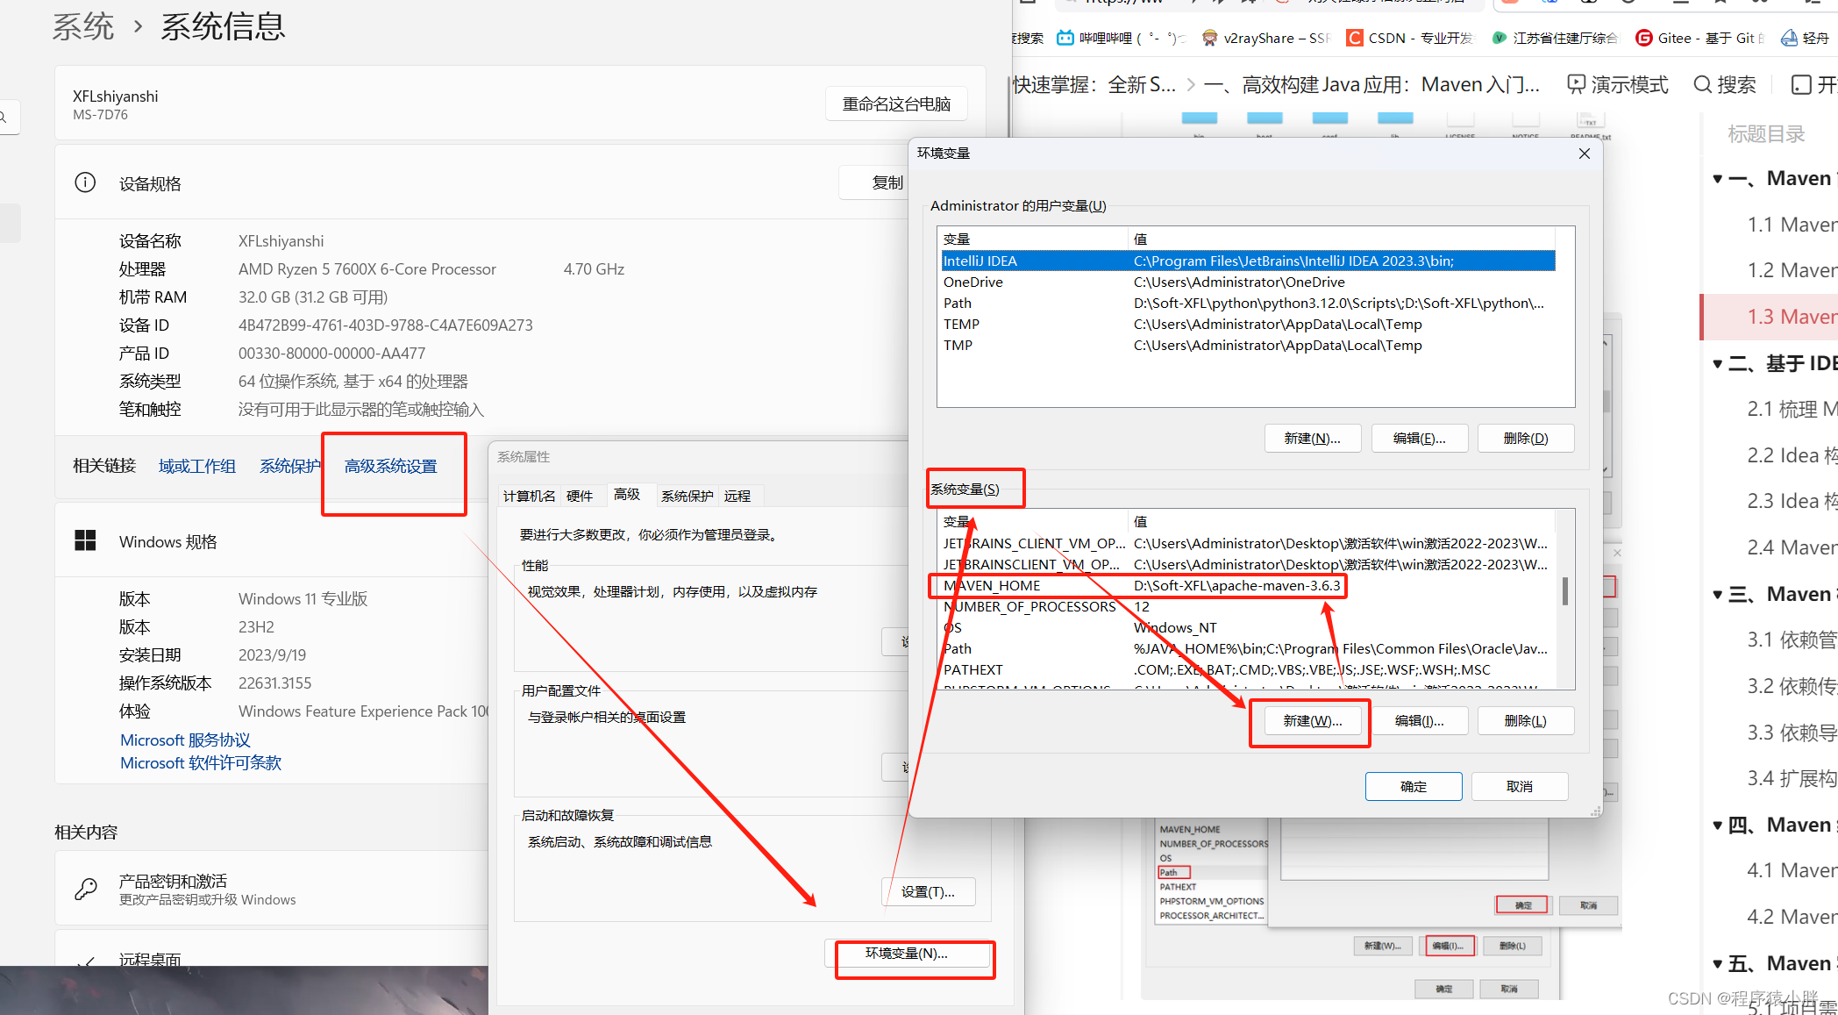This screenshot has height=1015, width=1838.
Task: Switch to the 计算机名 tab
Action: (x=529, y=496)
